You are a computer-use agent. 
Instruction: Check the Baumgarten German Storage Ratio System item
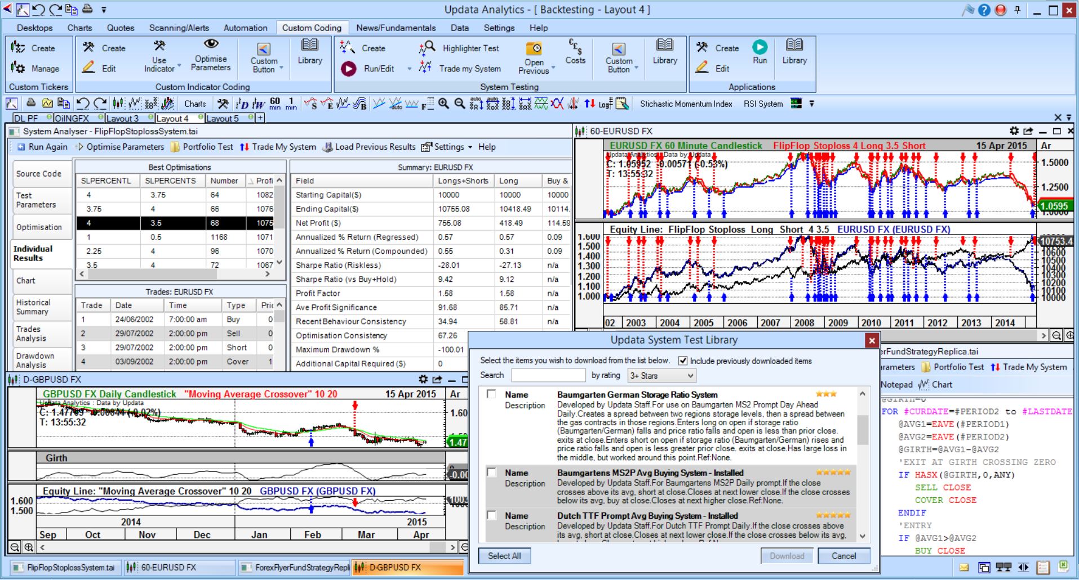491,394
